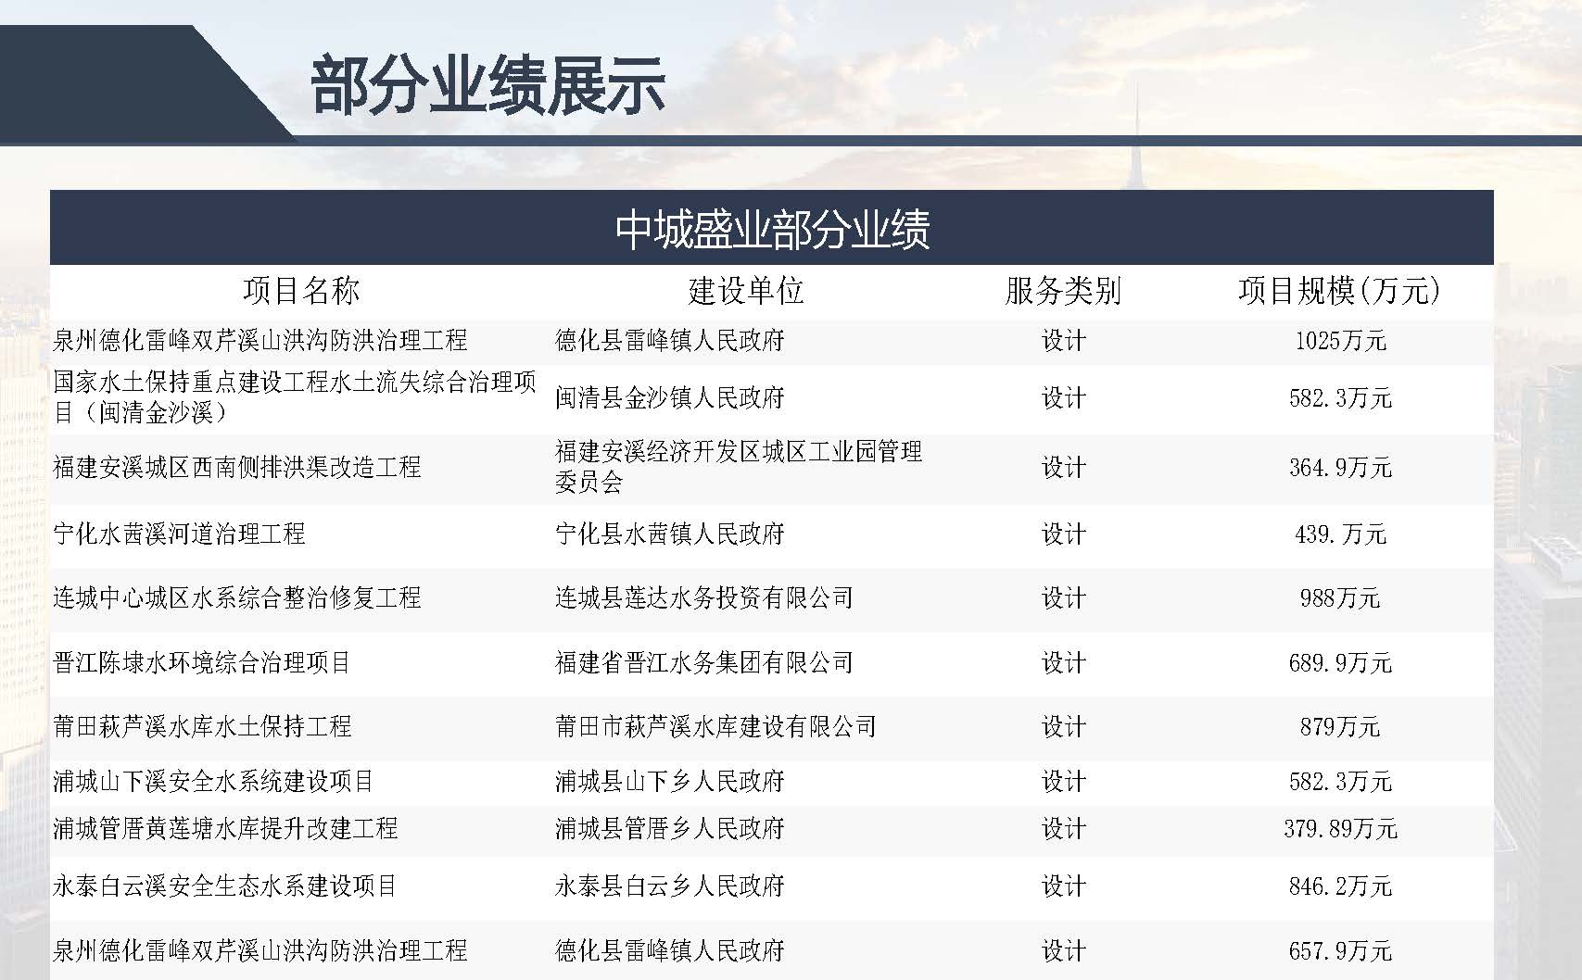
Task: Click the '439.万元' cell
Action: tap(1340, 534)
